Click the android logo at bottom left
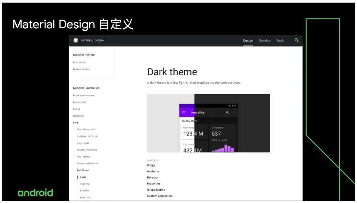 point(35,192)
